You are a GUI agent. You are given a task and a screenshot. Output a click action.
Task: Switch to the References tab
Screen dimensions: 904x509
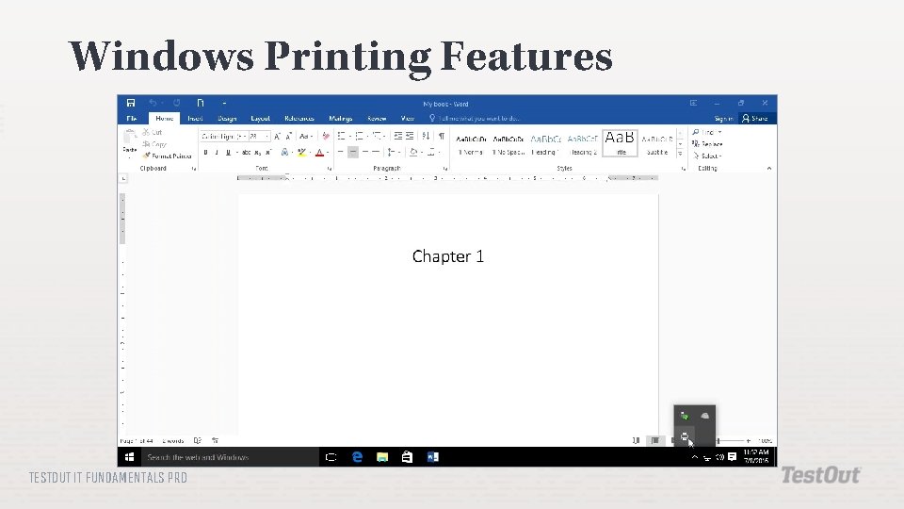299,119
